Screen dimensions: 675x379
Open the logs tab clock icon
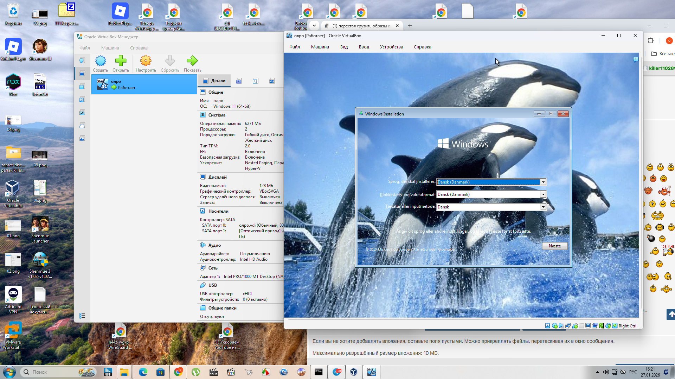coord(256,81)
